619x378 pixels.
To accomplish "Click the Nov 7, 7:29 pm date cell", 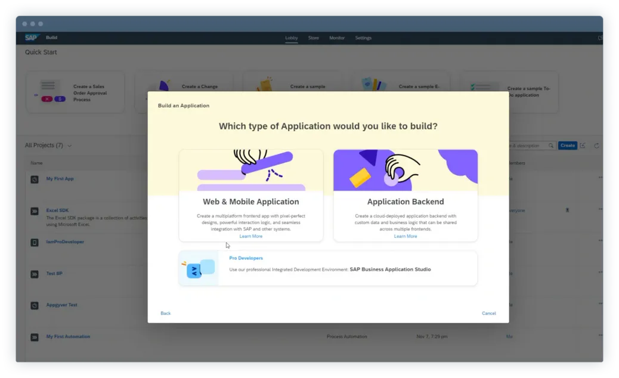I will tap(432, 337).
